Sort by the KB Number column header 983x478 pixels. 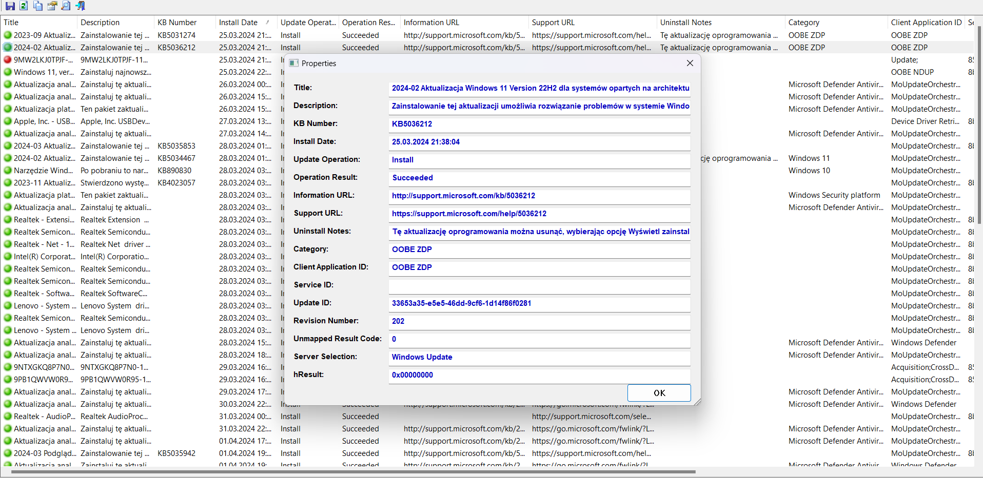(x=185, y=23)
